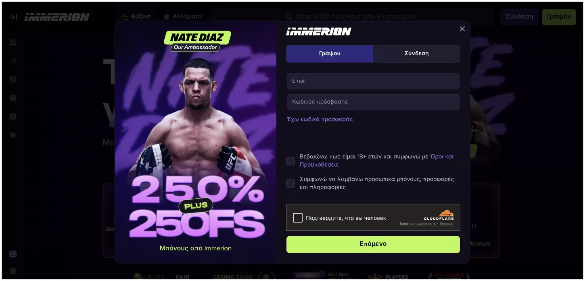Open the gift bonuses sidebar icon
This screenshot has width=585, height=281.
[x=13, y=42]
